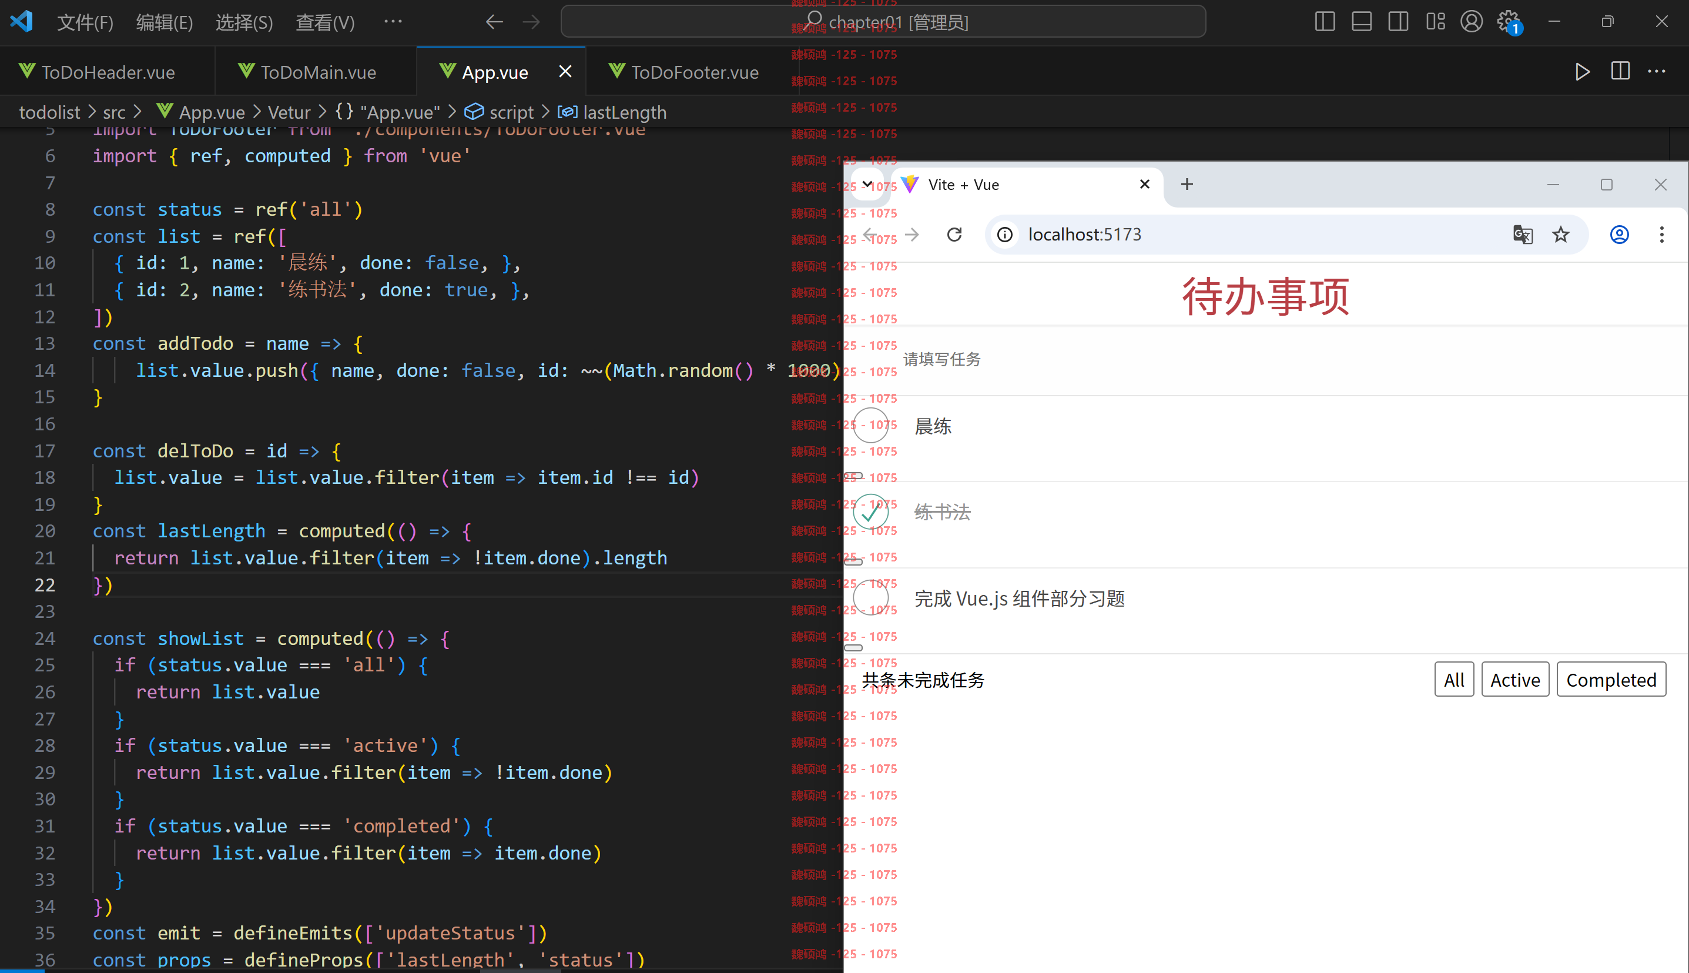Click the delete button under 练书法
The height and width of the screenshot is (973, 1689).
point(853,562)
